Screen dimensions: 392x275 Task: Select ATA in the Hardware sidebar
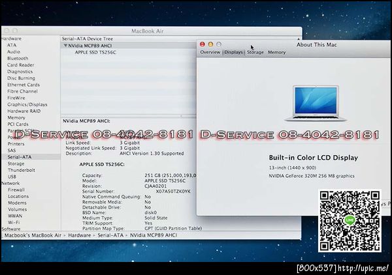pyautogui.click(x=12, y=45)
